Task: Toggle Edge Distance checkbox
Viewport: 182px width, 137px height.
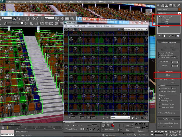Action: [66, 129]
